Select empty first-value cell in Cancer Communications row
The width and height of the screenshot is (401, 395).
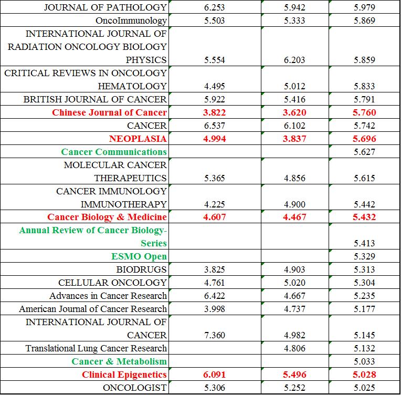click(215, 152)
